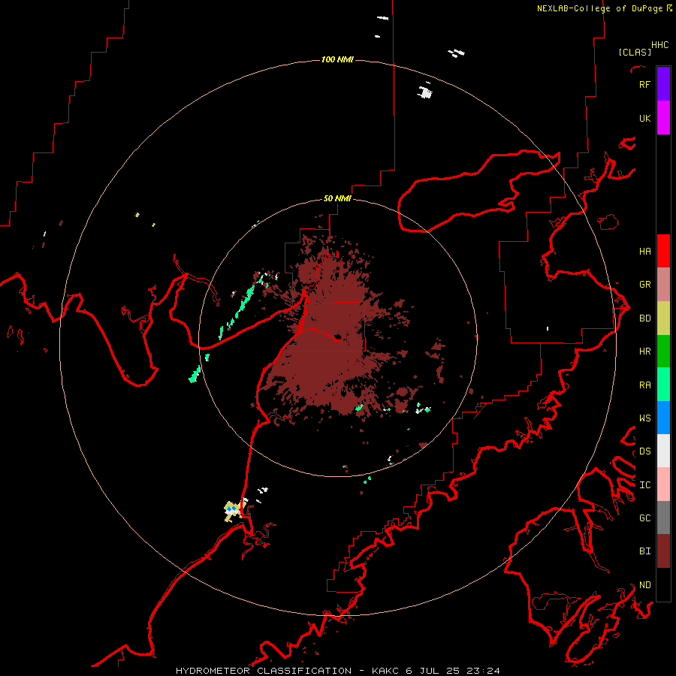
Task: Click the HA red legend swatch
Action: click(663, 251)
